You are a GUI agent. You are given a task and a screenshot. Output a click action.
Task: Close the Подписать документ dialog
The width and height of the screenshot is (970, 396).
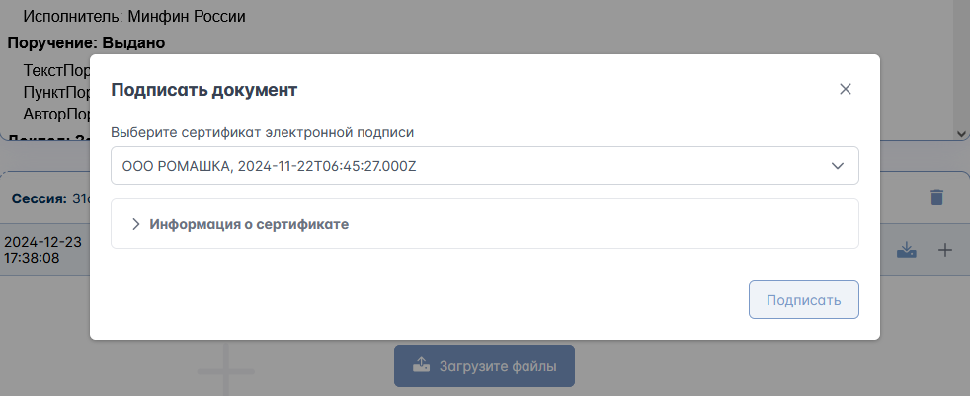[845, 89]
